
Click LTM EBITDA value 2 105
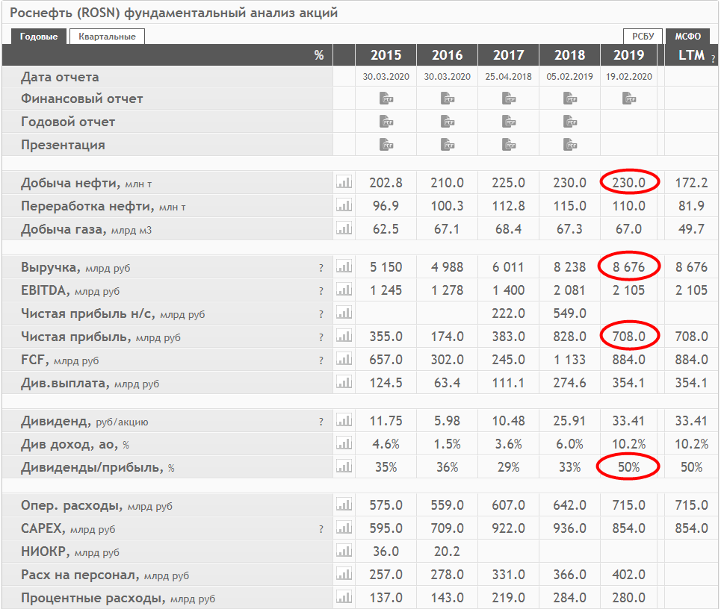[x=691, y=290]
